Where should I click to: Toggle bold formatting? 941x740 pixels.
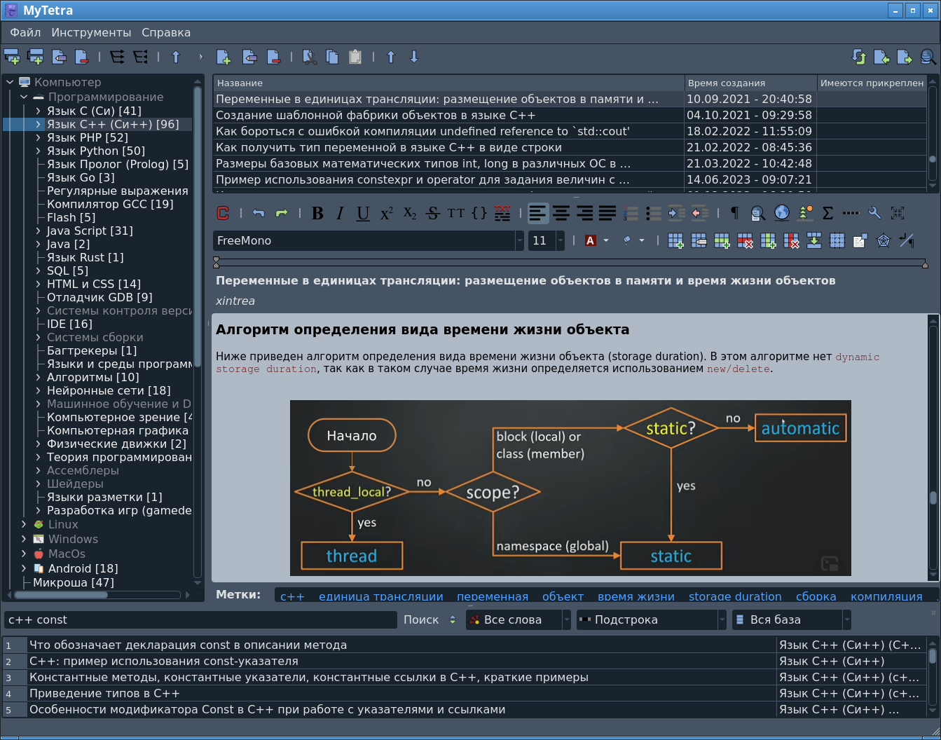pos(317,213)
